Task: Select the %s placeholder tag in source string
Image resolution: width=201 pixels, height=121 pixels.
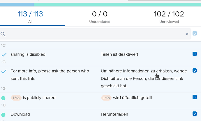Action: [x=16, y=98]
